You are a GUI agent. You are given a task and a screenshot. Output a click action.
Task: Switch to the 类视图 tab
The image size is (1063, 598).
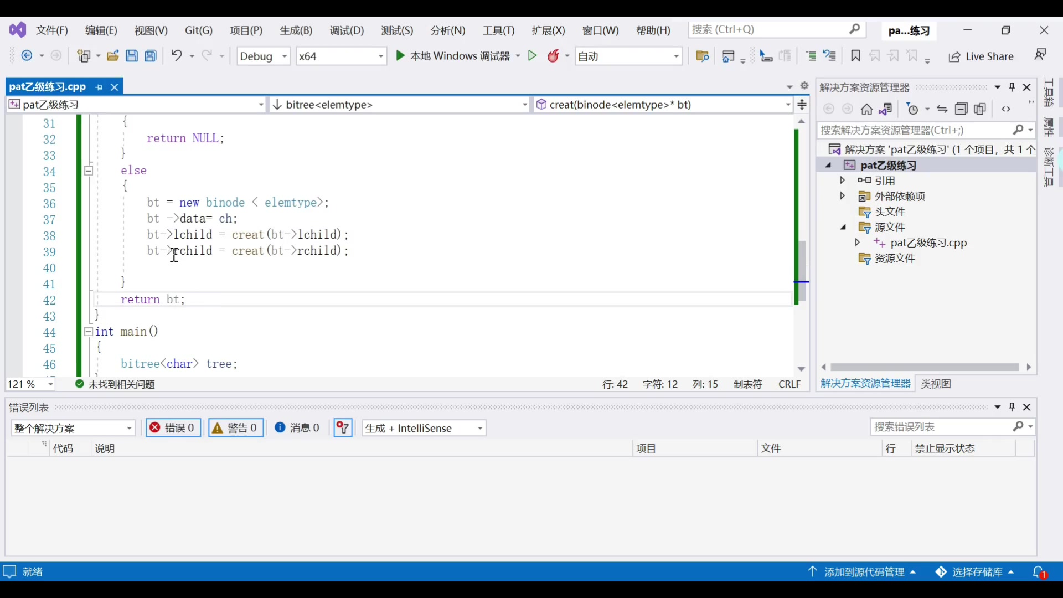click(x=936, y=384)
